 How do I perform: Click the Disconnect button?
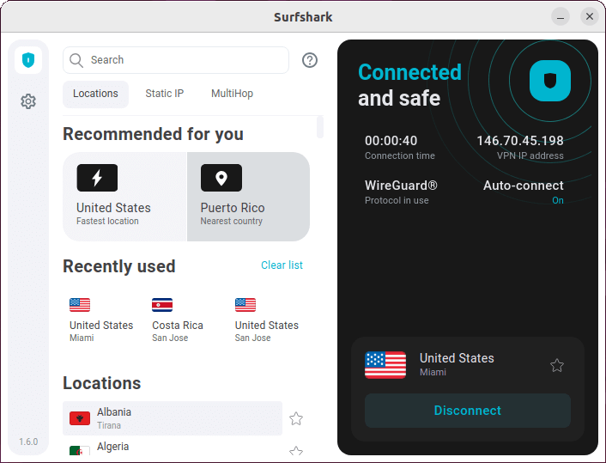[x=468, y=411]
